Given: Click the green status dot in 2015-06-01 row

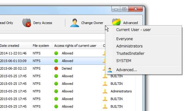Looking at the screenshot, I should tap(56, 61).
